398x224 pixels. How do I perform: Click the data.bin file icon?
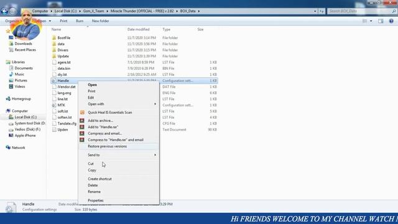pos(54,68)
